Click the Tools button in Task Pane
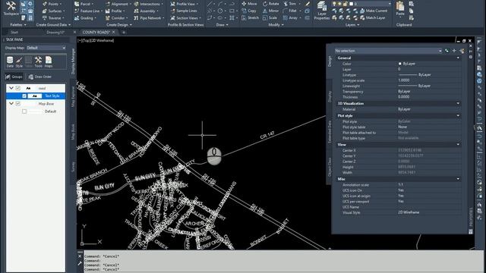Image resolution: width=486 pixels, height=273 pixels. (x=39, y=62)
